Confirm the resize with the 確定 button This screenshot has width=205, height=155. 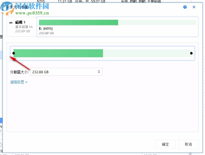[165, 144]
